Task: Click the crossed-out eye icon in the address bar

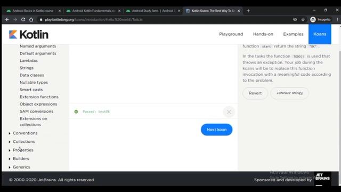Action: click(x=295, y=19)
